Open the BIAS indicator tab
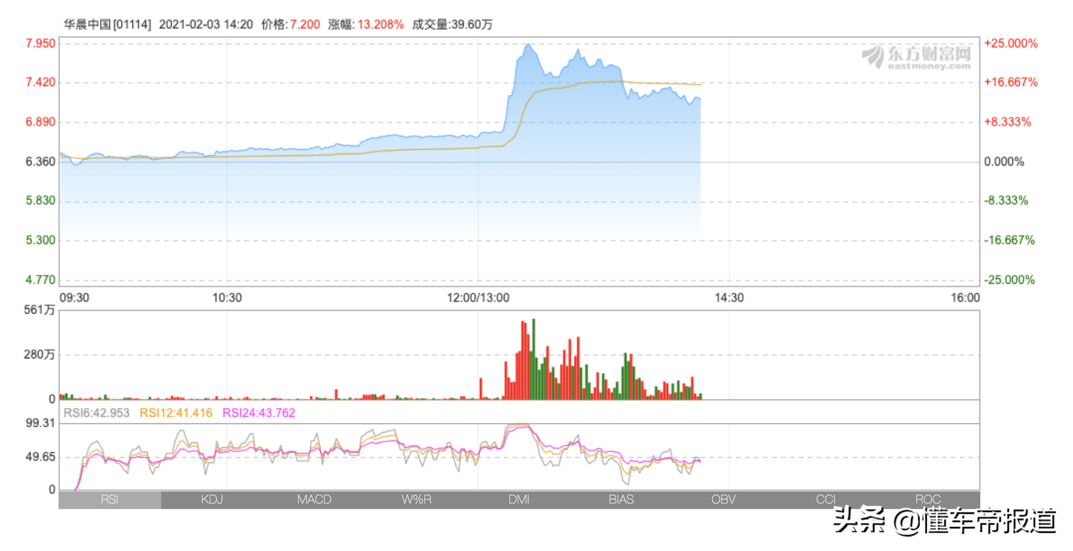 click(x=621, y=500)
